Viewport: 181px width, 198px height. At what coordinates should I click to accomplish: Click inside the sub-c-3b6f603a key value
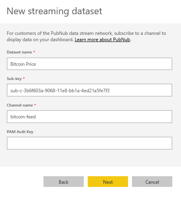coord(60,91)
